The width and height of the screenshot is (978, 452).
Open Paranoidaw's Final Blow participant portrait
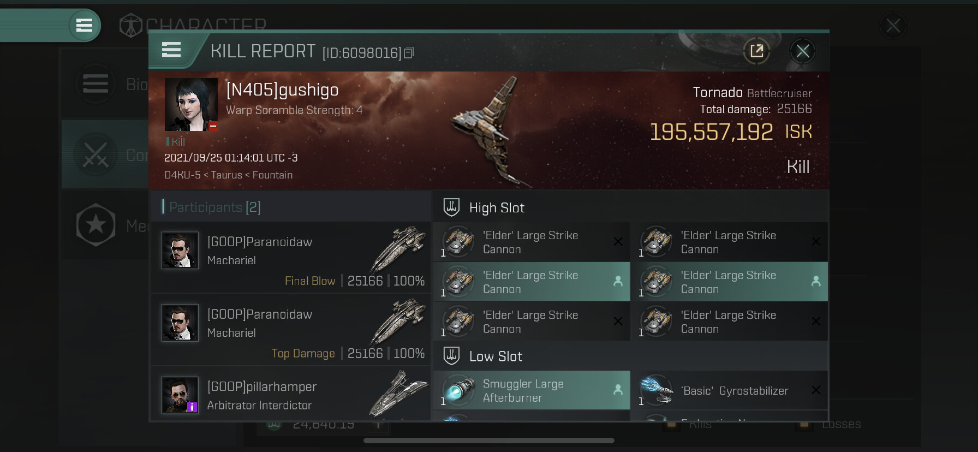180,251
